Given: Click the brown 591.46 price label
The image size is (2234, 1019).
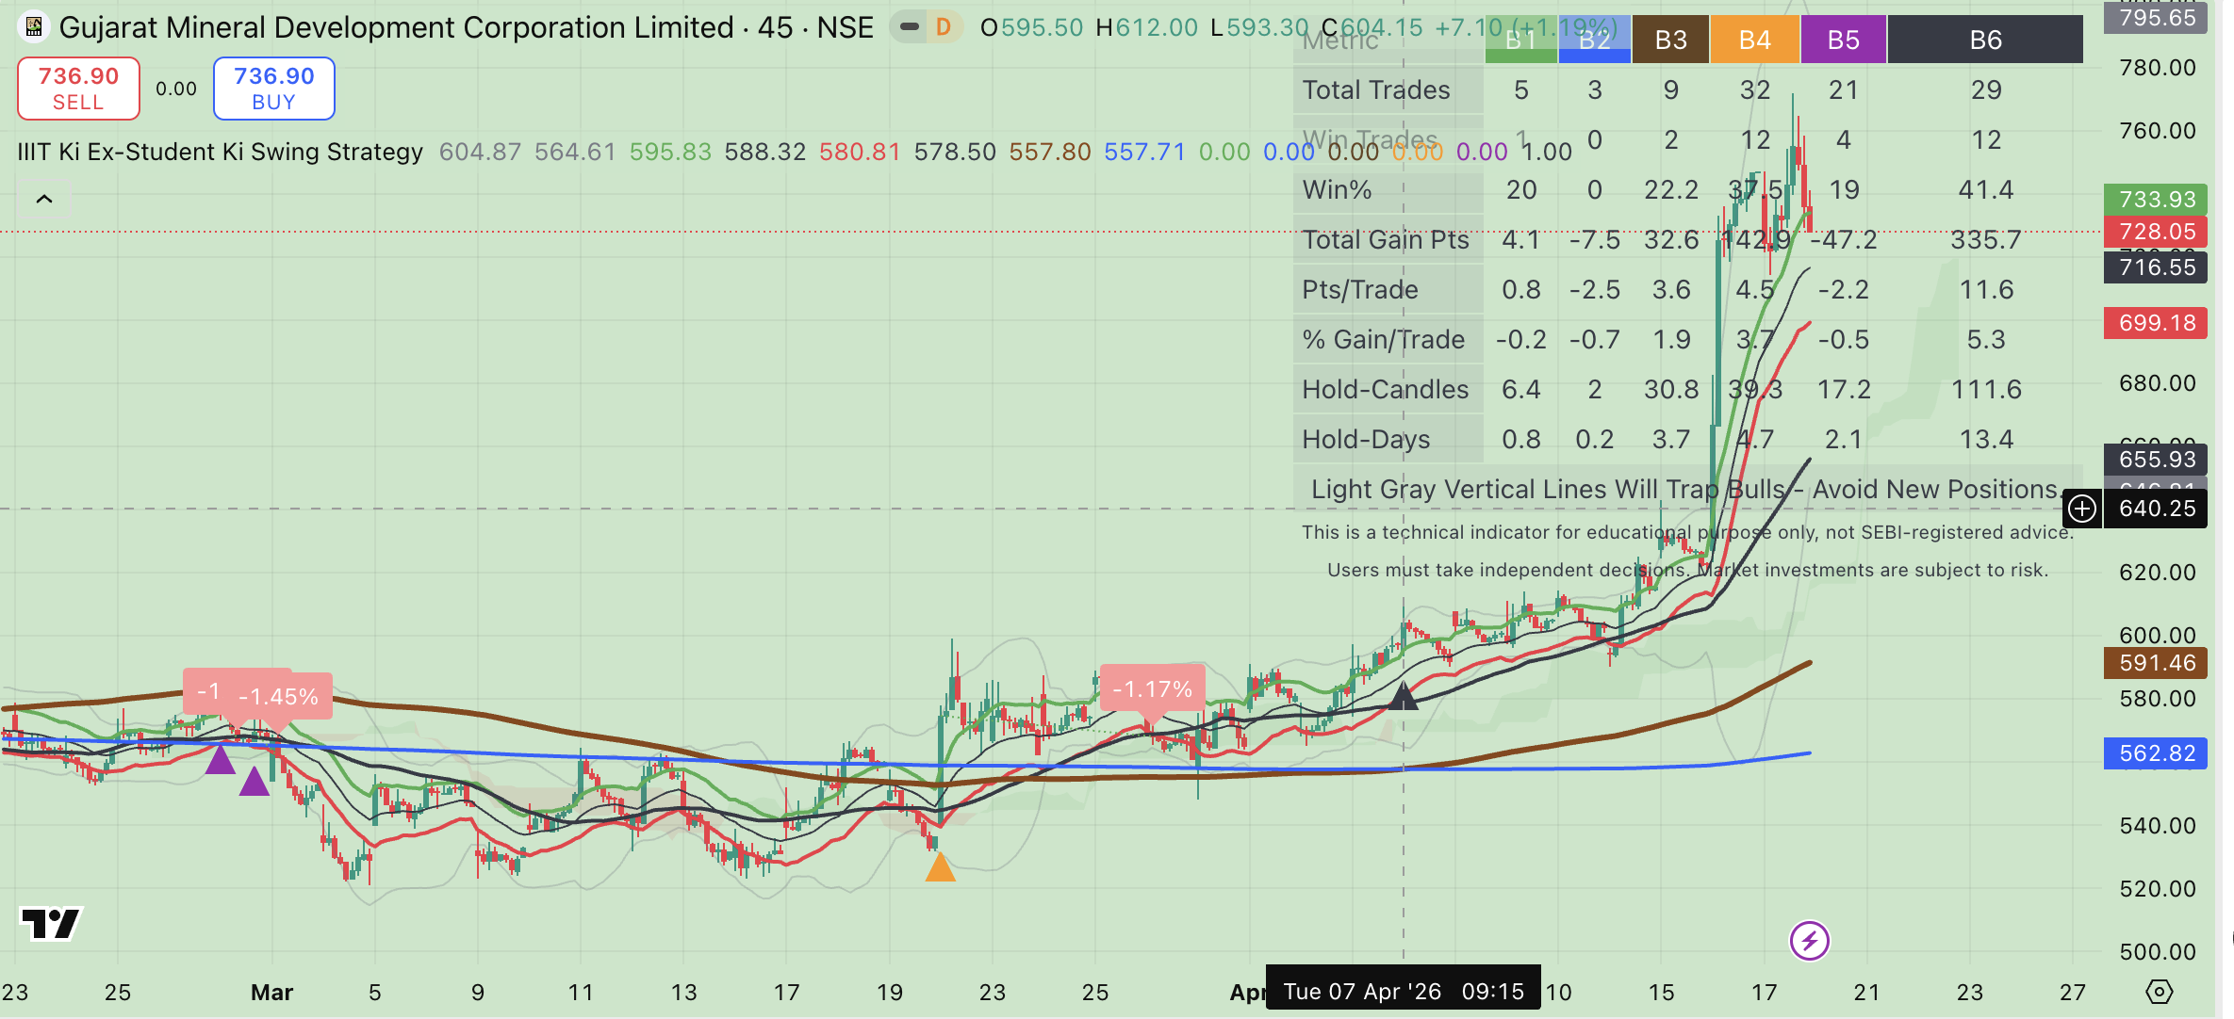Looking at the screenshot, I should click(x=2156, y=663).
